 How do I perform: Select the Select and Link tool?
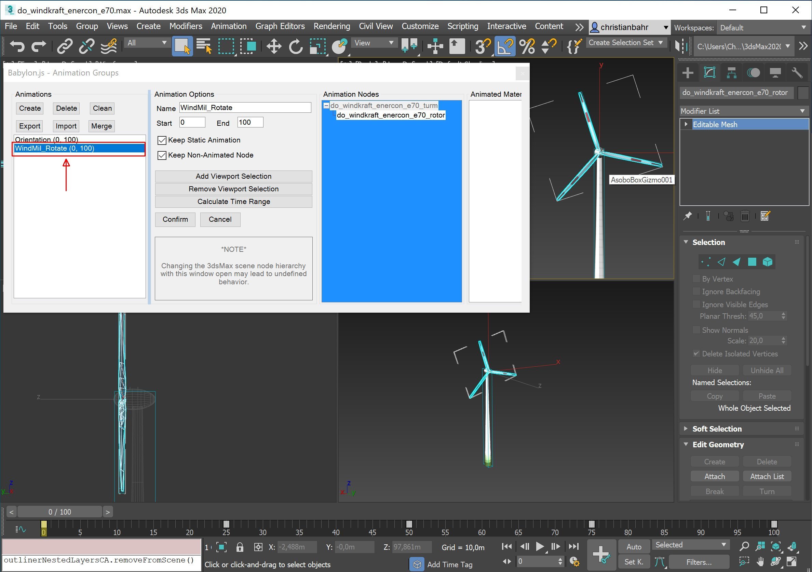(65, 46)
